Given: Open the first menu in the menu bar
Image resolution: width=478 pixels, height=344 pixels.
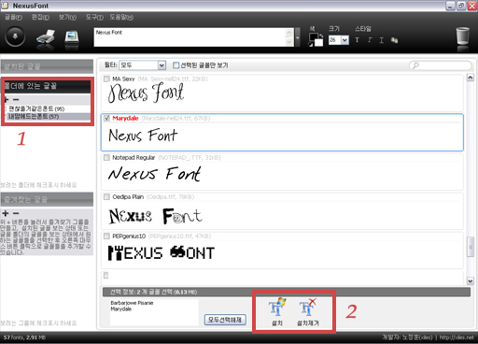Looking at the screenshot, I should coord(13,17).
